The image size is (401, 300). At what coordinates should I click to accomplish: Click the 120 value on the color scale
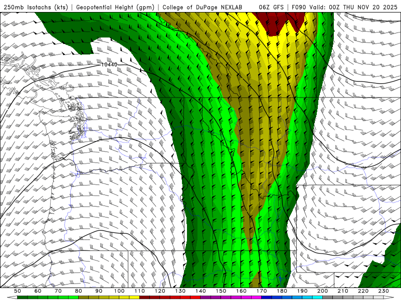coord(160,291)
